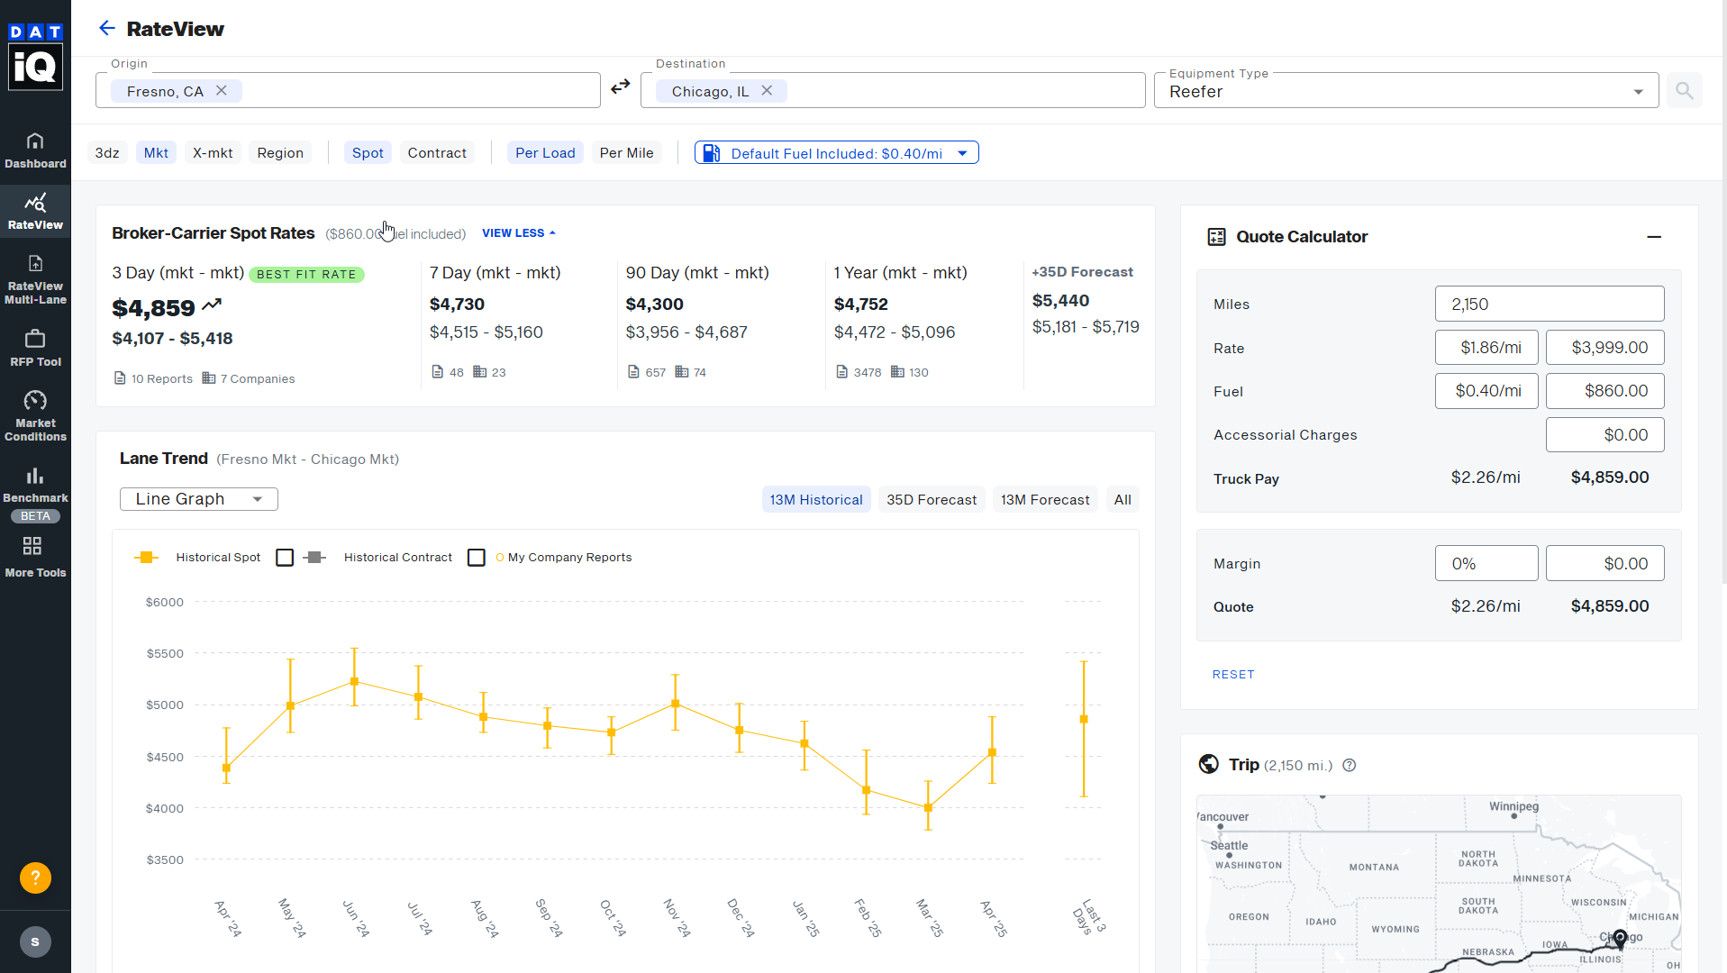Screen dimensions: 1727x973
Task: Select the Per Load rate display
Action: [545, 153]
